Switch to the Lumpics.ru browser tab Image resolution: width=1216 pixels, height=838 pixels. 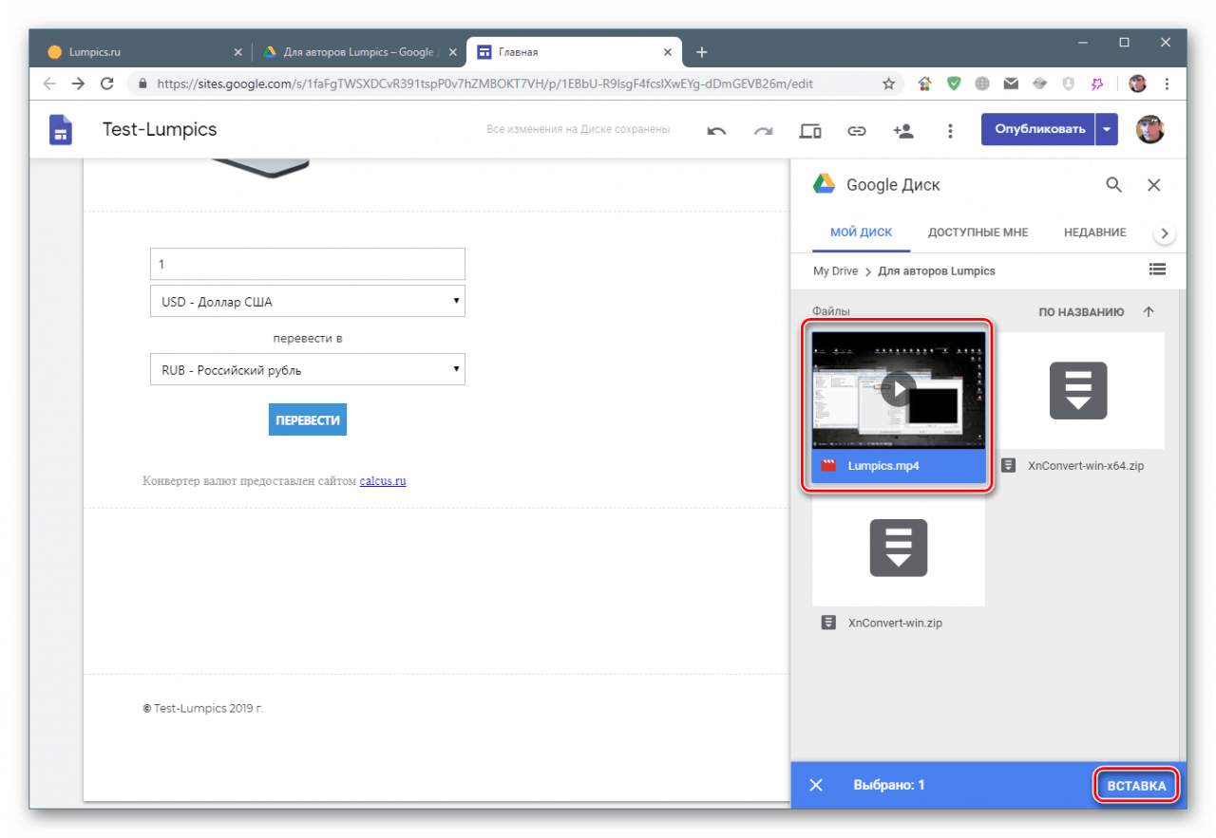142,52
